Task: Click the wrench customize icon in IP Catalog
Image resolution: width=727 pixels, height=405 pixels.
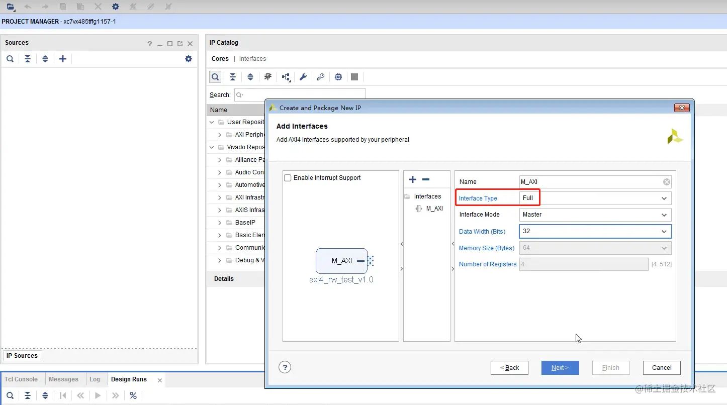Action: [x=303, y=77]
